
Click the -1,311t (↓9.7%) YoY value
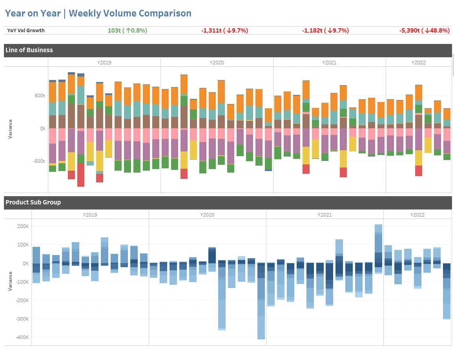[x=225, y=30]
